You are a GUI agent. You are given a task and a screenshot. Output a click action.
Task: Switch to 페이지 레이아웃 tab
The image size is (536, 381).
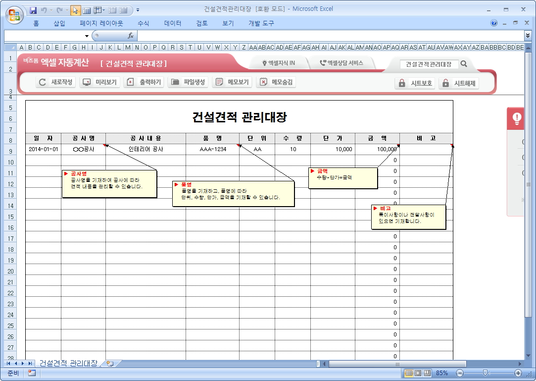coord(101,23)
